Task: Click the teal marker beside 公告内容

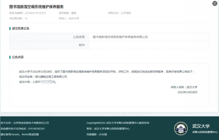Action: click(x=10, y=57)
